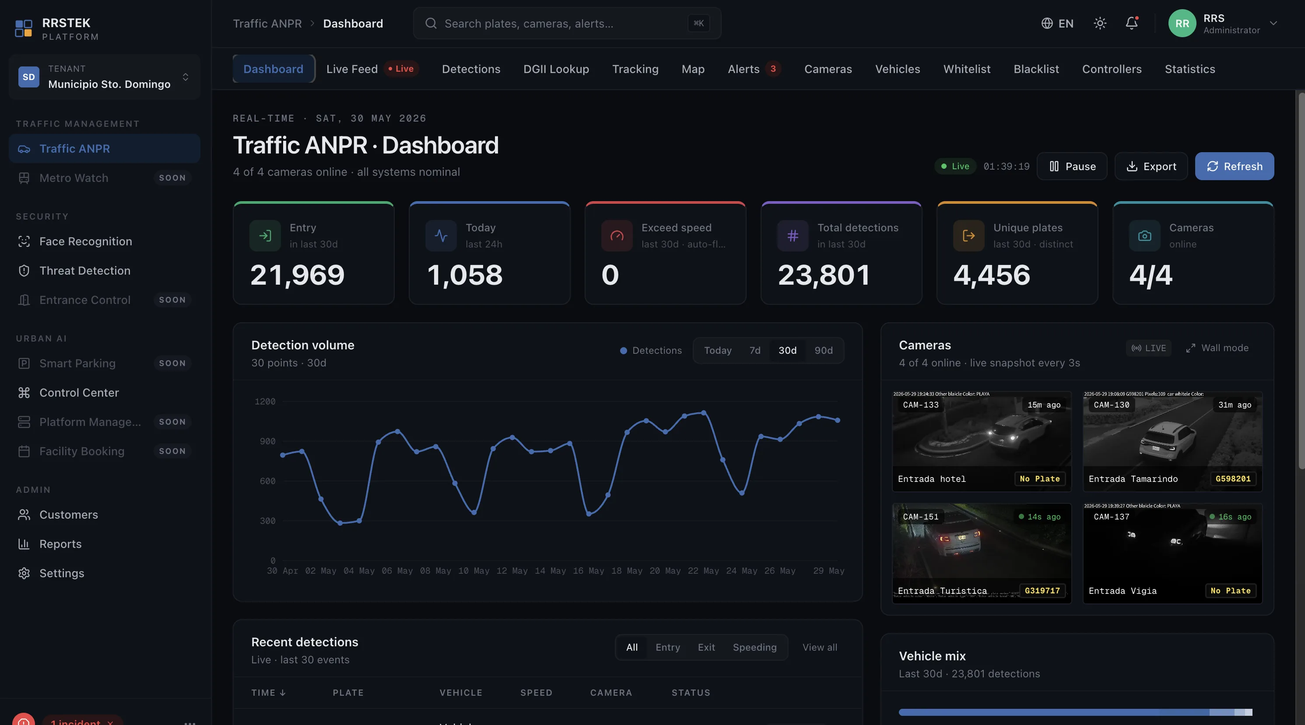Open Threat Detection in the sidebar
Screen dimensions: 1305x725
pyautogui.click(x=104, y=271)
